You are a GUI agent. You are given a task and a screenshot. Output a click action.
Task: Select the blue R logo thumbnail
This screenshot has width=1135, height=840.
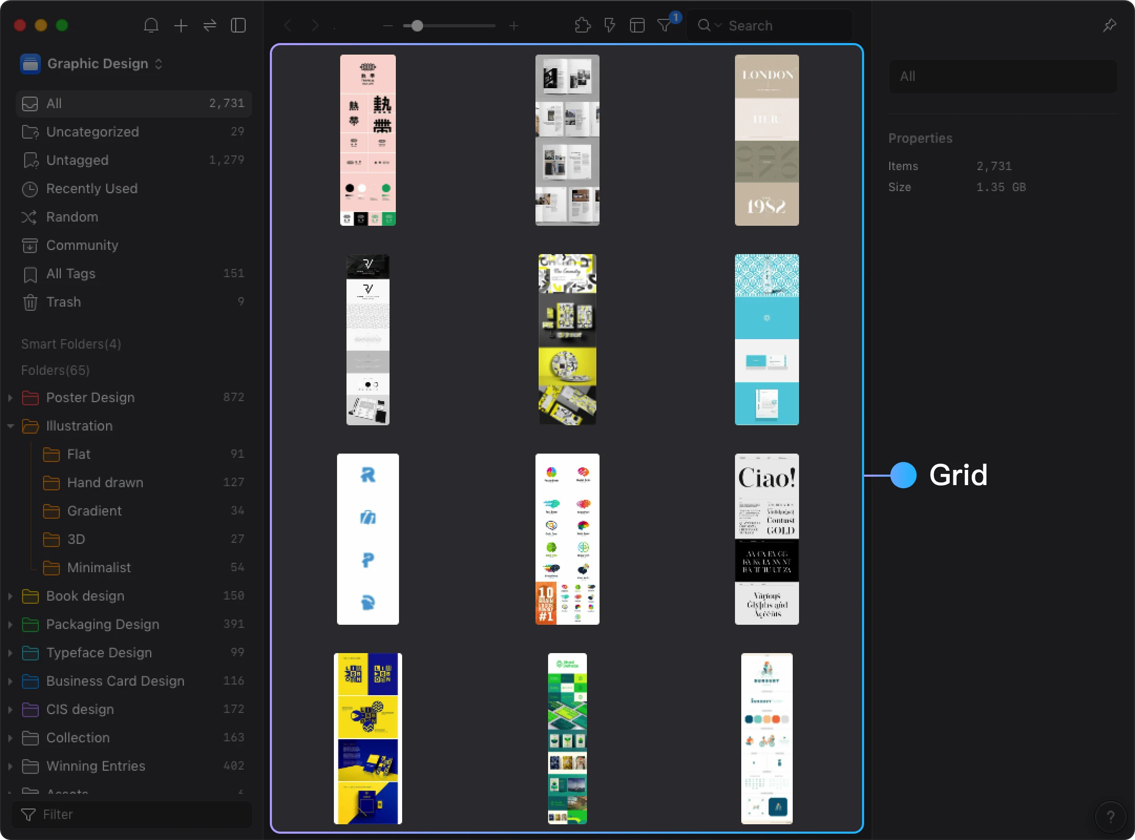(368, 539)
